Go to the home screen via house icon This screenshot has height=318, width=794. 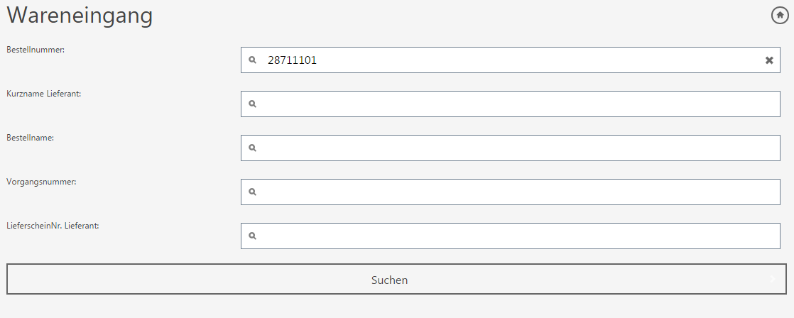(780, 15)
